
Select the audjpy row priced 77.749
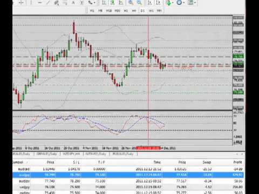pyautogui.click(x=128, y=181)
